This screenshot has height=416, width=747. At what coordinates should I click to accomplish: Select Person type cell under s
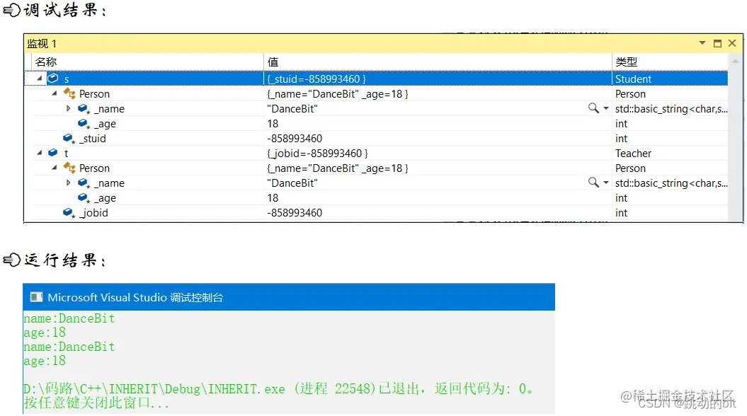tap(630, 94)
